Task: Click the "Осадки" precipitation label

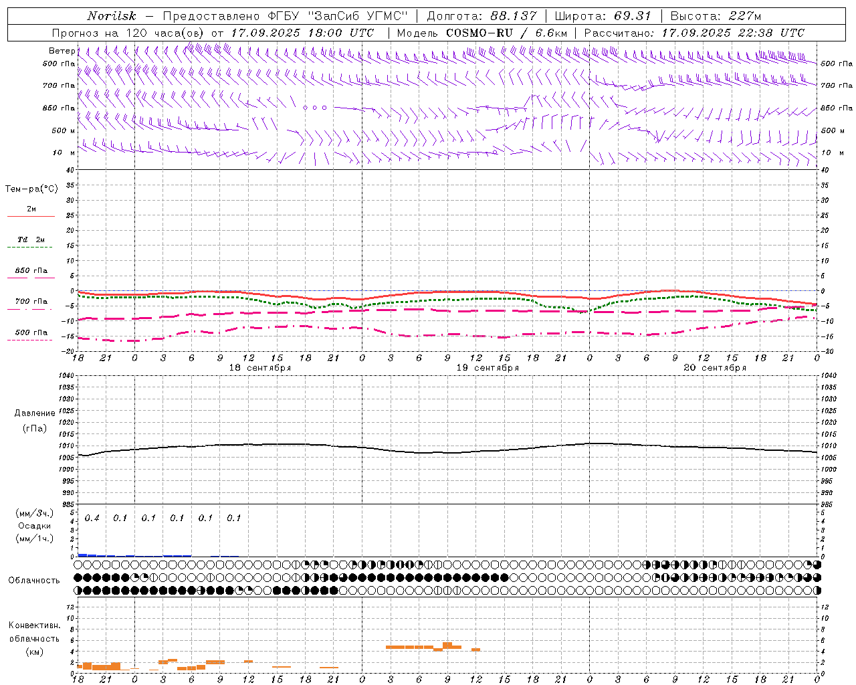Action: tap(35, 526)
